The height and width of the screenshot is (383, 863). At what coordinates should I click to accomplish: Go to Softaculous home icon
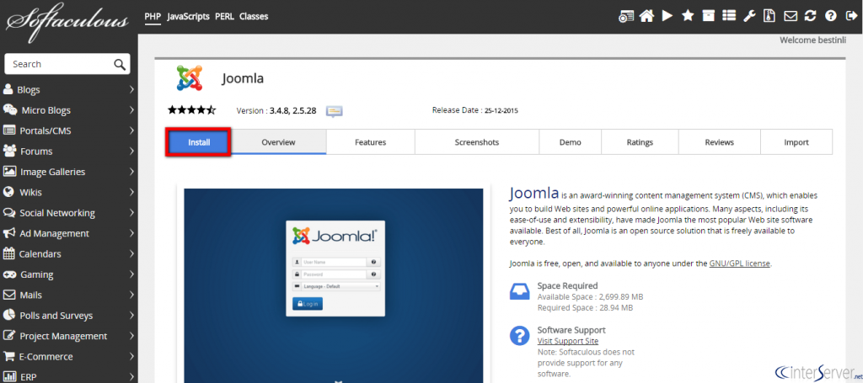(x=647, y=17)
